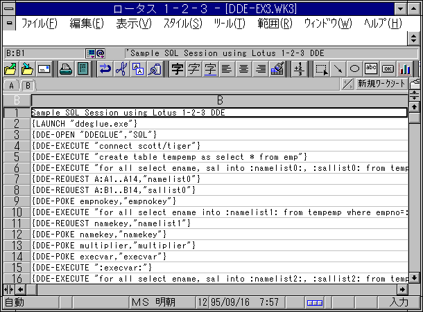The height and width of the screenshot is (312, 423).
Task: Click vertical scrollbar up arrow
Action: click(415, 107)
